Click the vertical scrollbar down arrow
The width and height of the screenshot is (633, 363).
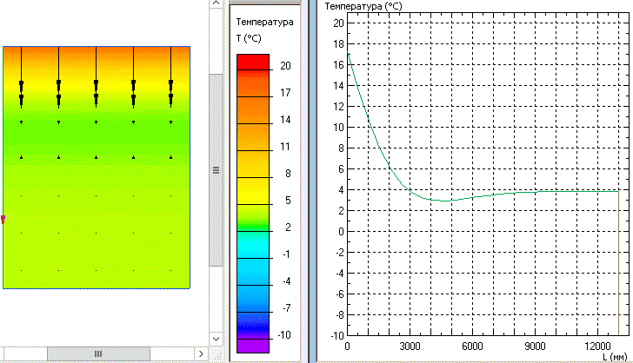point(216,339)
